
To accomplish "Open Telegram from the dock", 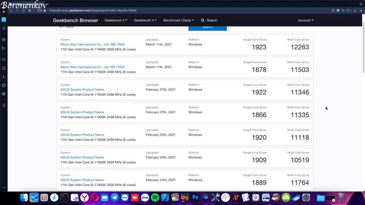I will [115, 198].
